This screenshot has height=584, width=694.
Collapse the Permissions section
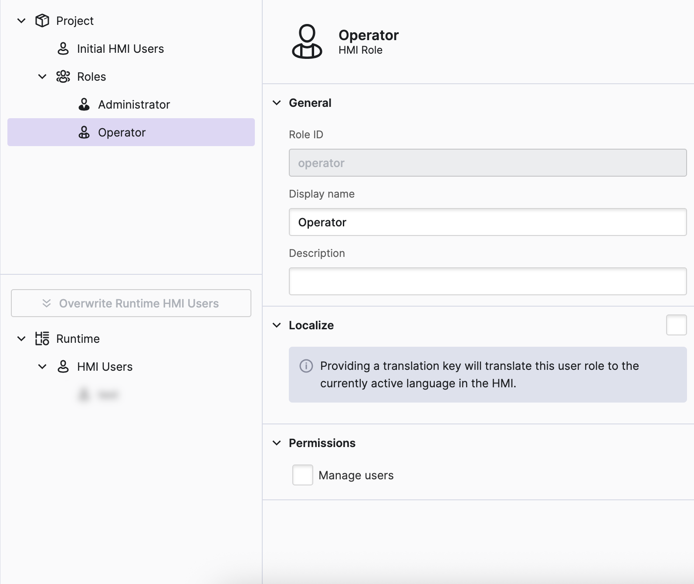(277, 443)
